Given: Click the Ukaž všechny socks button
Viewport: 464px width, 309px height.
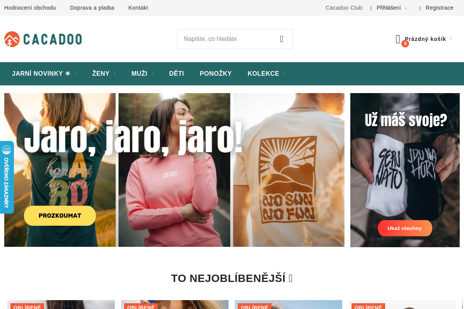Looking at the screenshot, I should pos(405,228).
